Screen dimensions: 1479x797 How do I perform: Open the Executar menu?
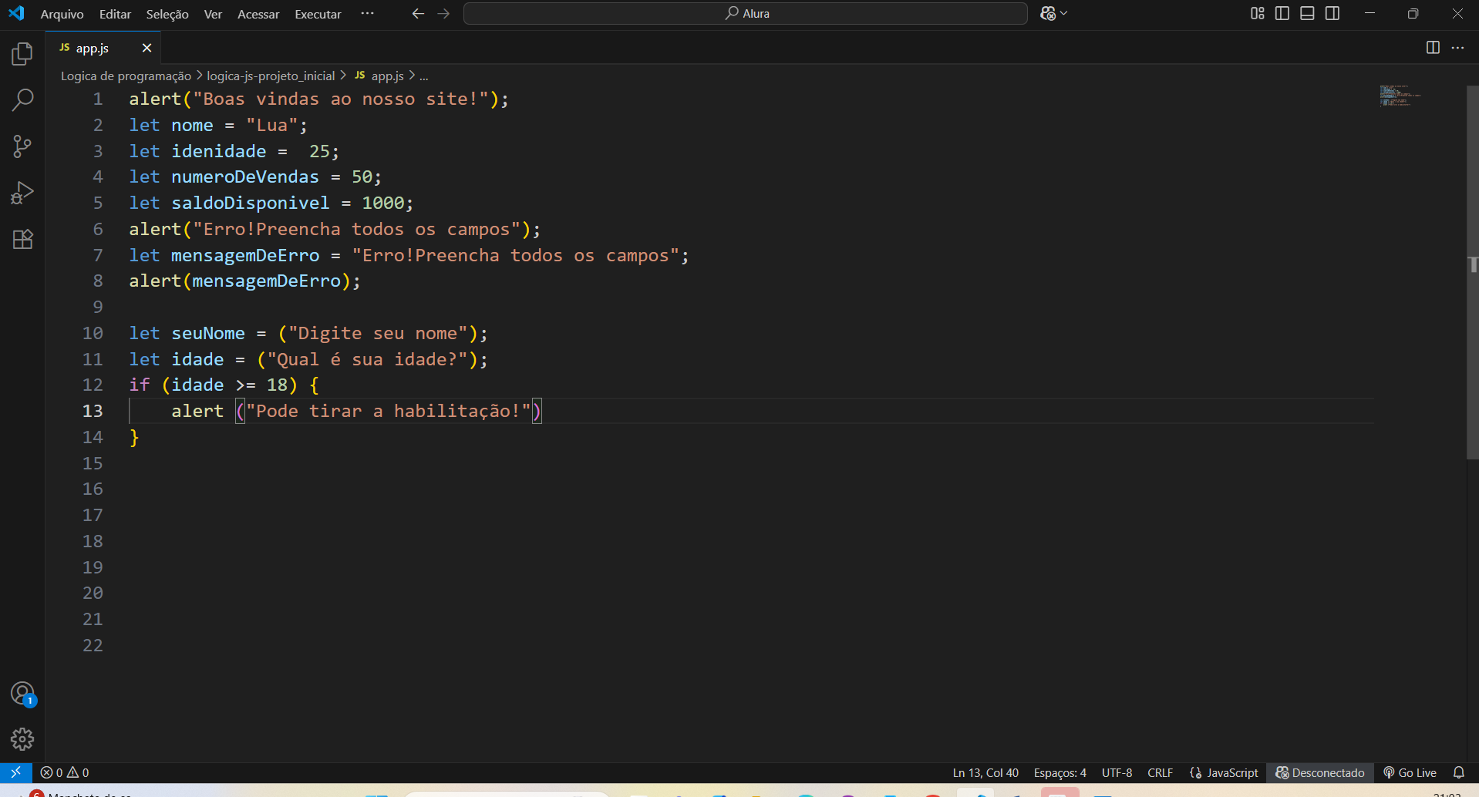coord(318,14)
